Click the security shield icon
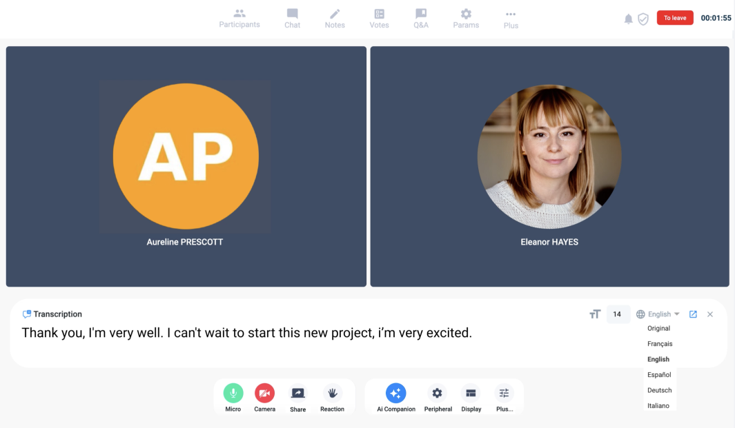This screenshot has width=735, height=428. [x=643, y=19]
